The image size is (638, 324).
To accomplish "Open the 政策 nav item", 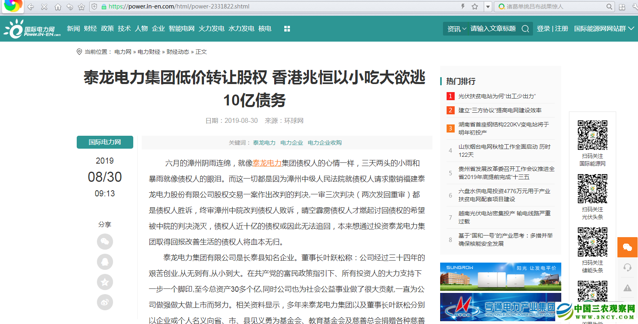I will [107, 29].
